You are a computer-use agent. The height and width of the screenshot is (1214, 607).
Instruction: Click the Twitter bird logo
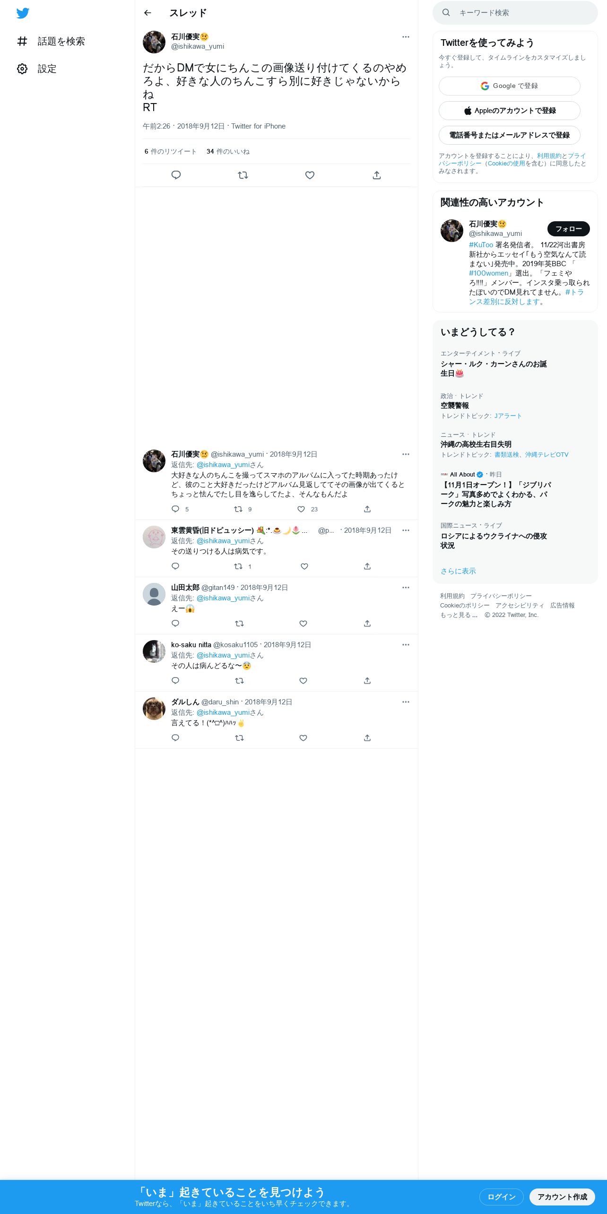click(23, 13)
